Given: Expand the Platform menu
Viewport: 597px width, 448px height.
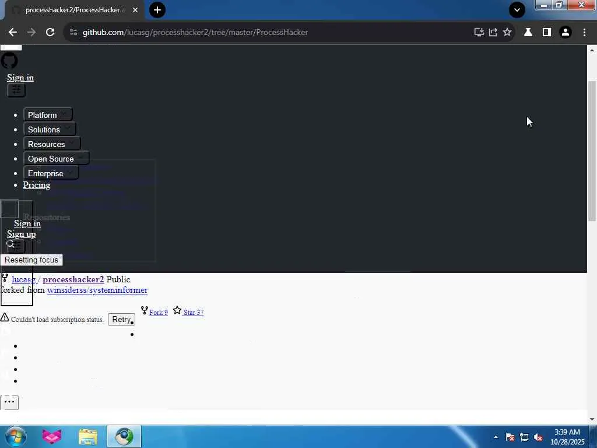Looking at the screenshot, I should (x=48, y=115).
